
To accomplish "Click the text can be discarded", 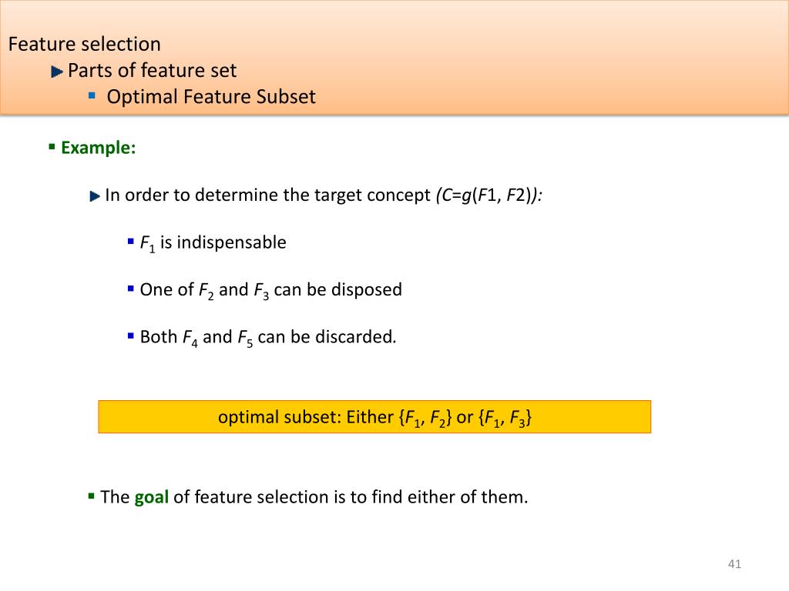I will (327, 337).
